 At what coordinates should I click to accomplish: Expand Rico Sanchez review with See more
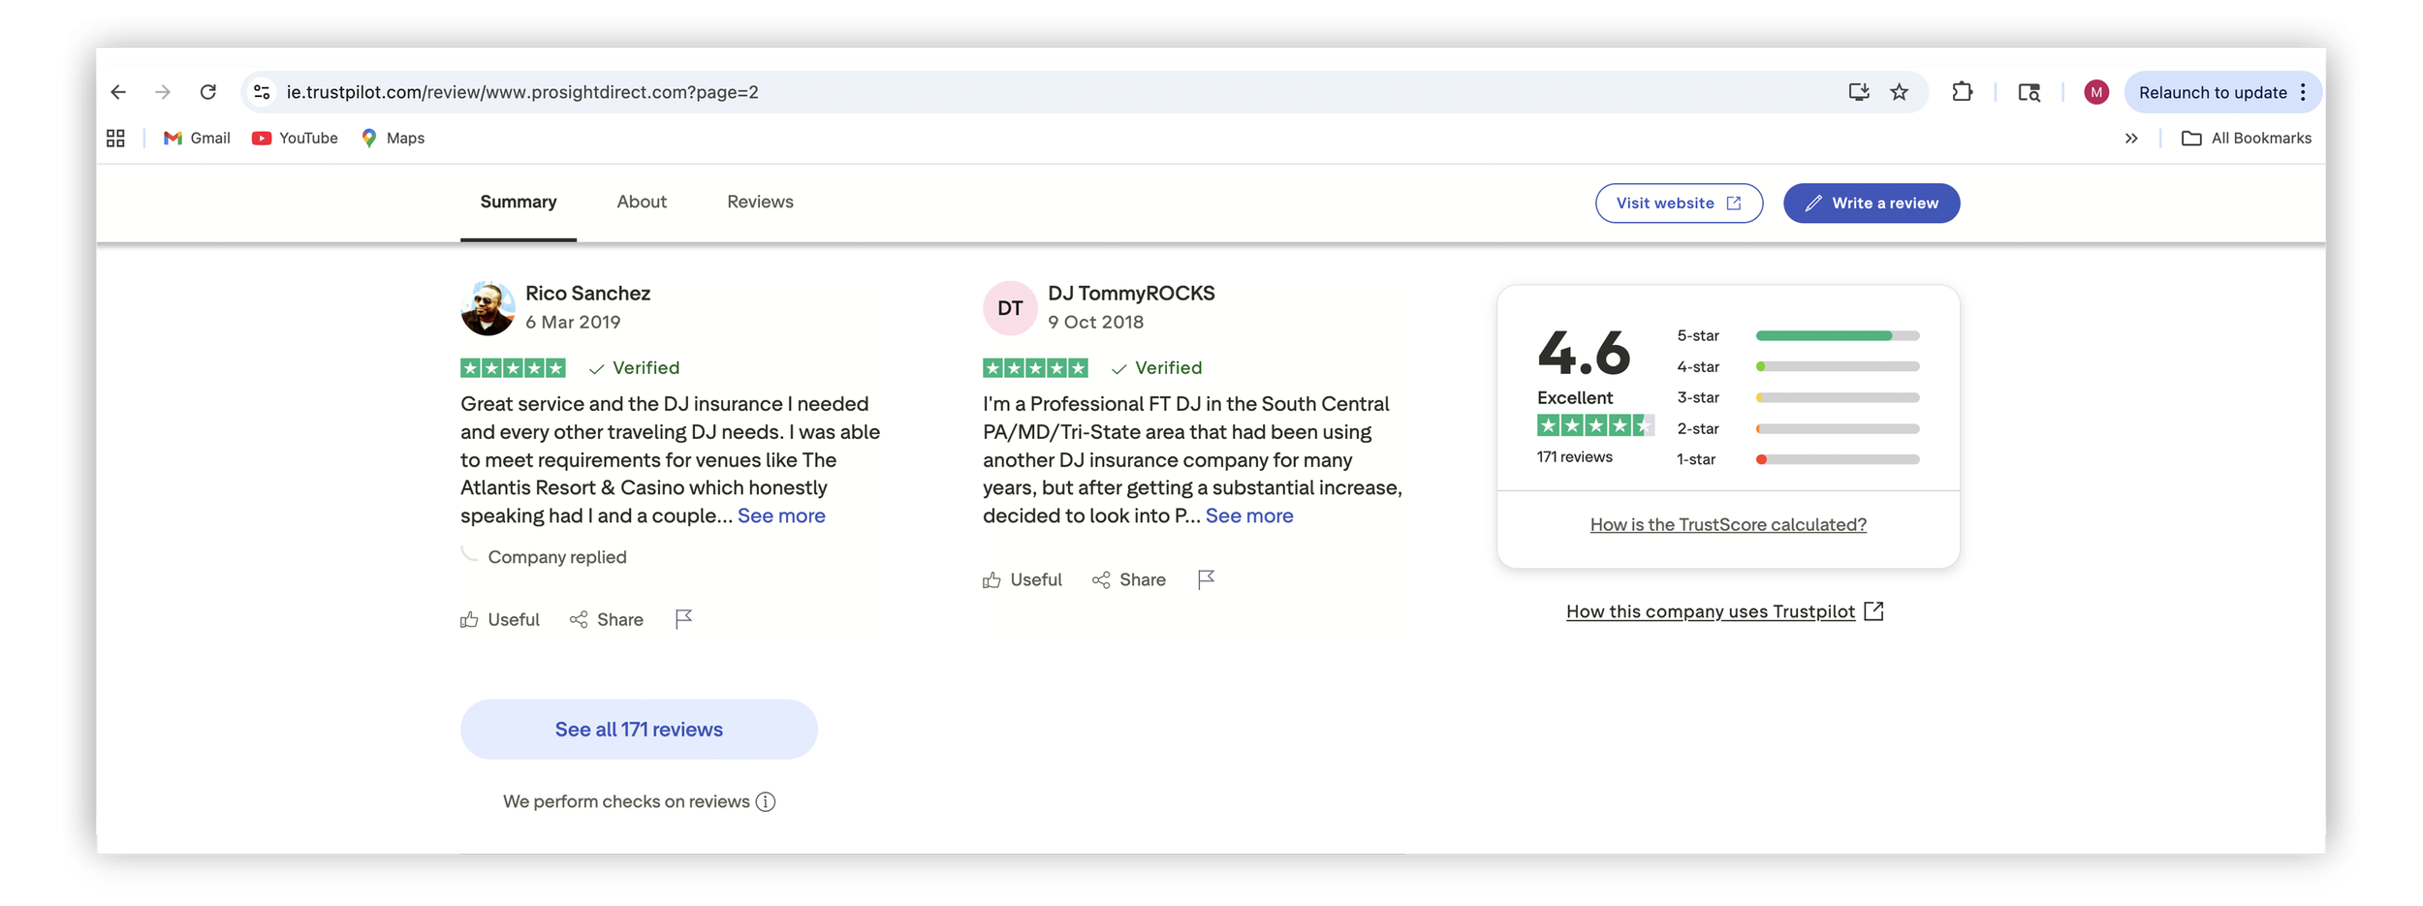[781, 516]
